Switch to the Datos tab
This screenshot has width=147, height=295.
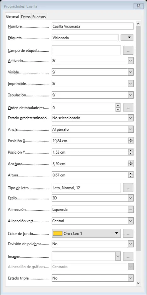click(x=26, y=17)
